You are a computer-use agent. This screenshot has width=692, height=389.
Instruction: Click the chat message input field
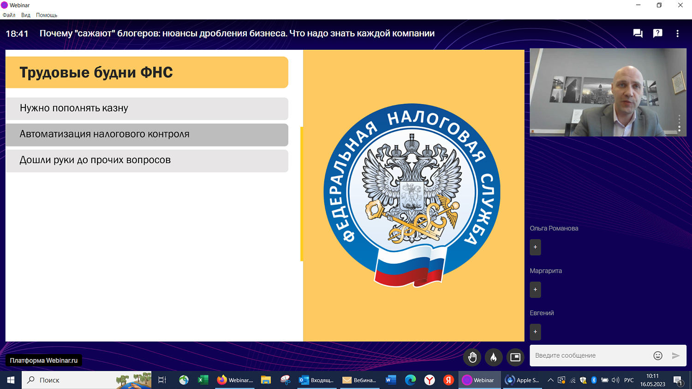click(591, 355)
